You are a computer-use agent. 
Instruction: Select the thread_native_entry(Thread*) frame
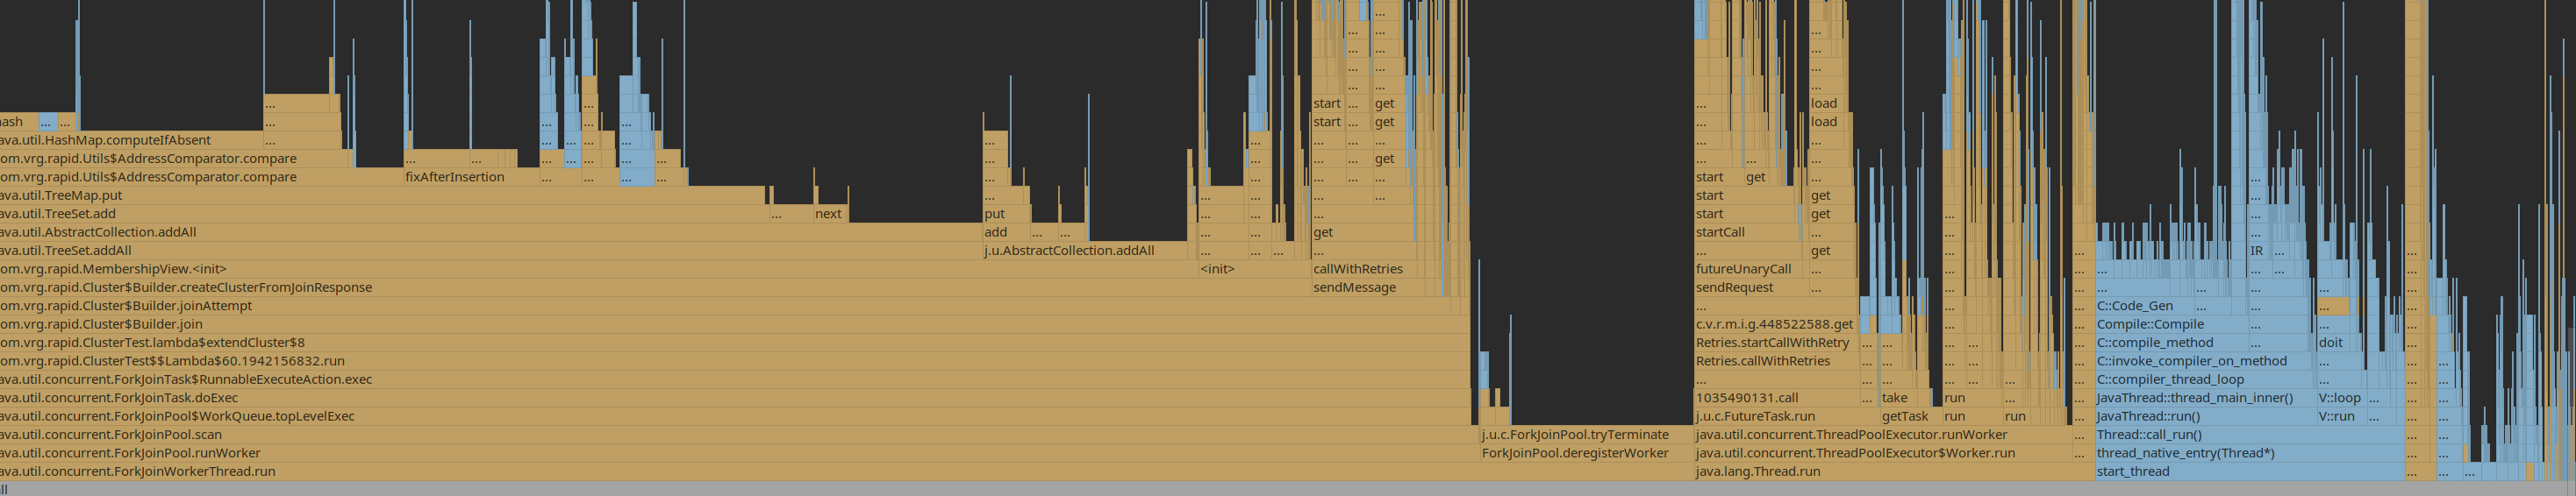click(2250, 453)
